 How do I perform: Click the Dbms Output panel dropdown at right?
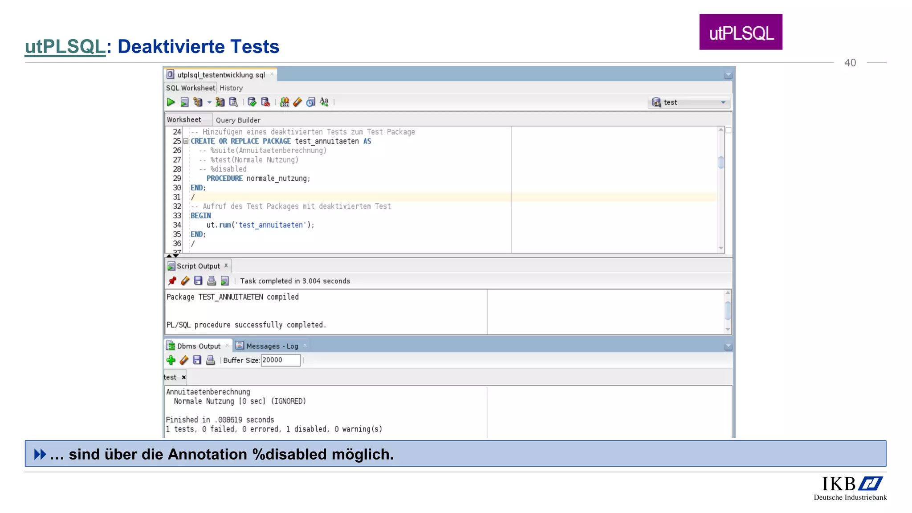pyautogui.click(x=728, y=346)
